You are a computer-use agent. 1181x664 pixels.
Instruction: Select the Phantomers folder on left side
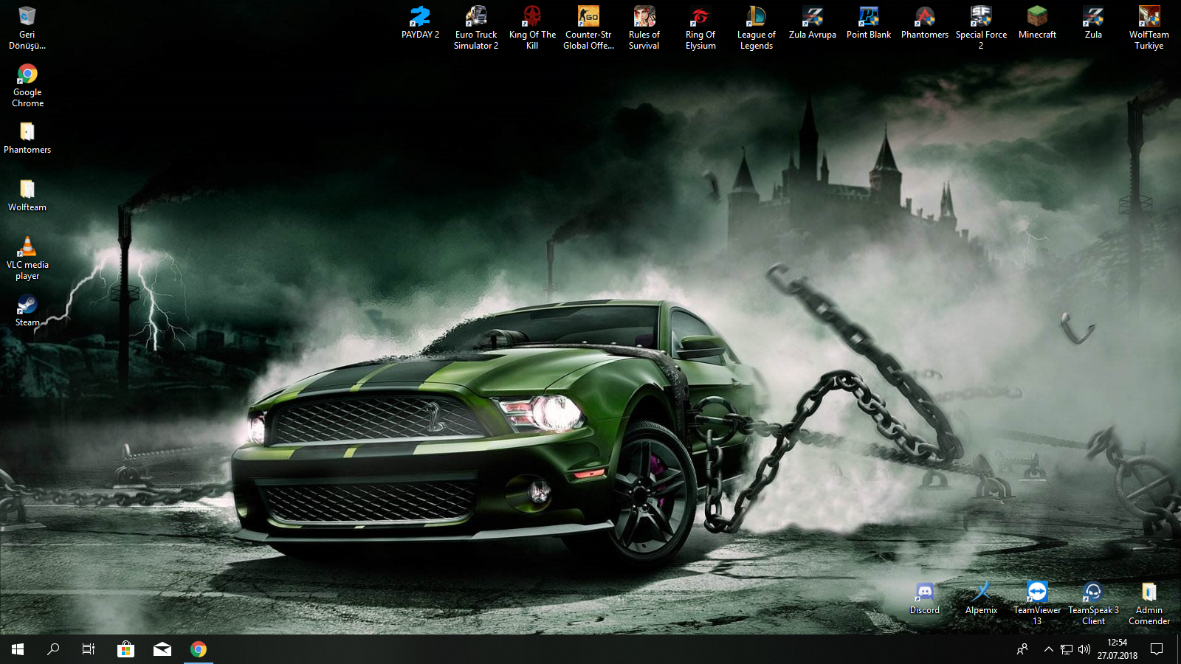pos(27,137)
